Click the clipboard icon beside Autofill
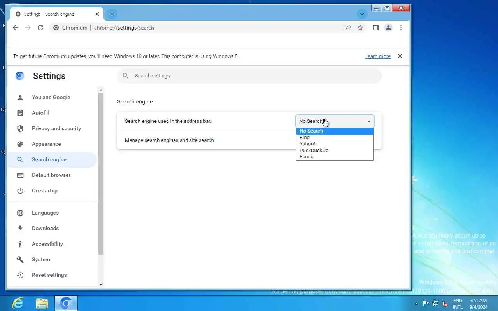The width and height of the screenshot is (498, 311). 20,113
